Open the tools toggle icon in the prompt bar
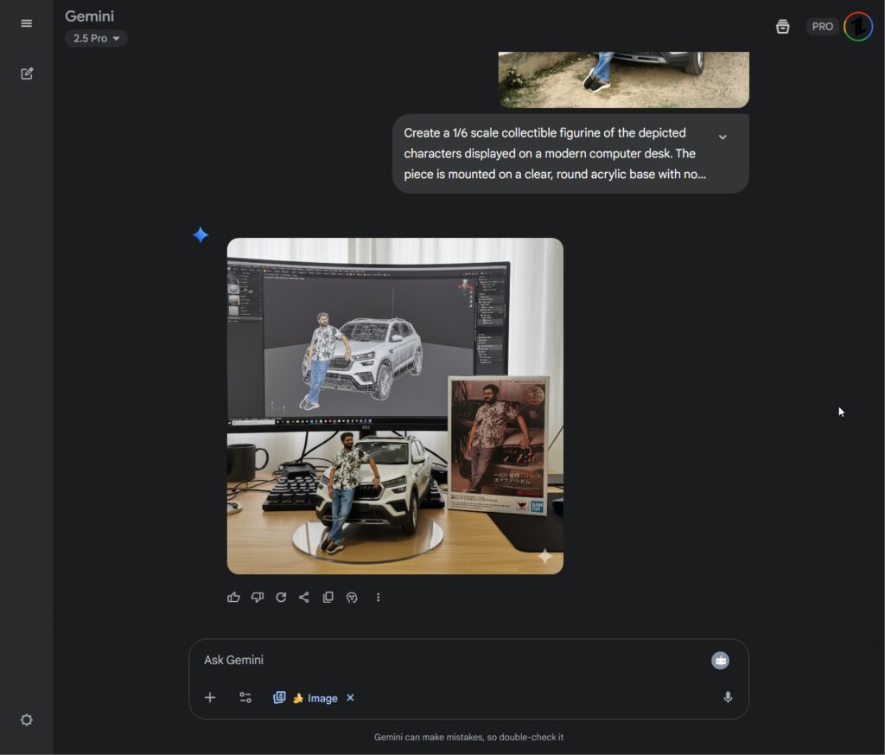885x755 pixels. (x=245, y=698)
